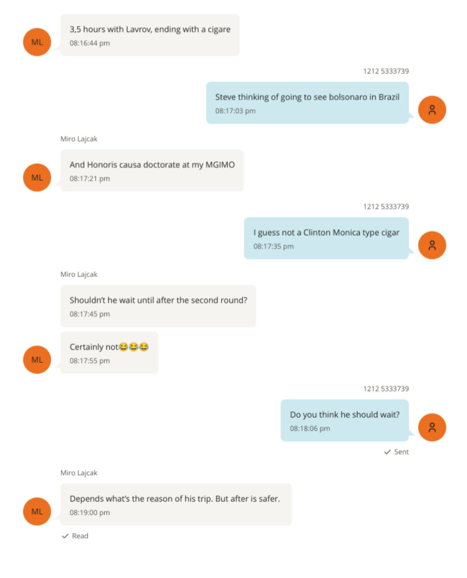Screen dimensions: 467x578
Task: Open the user avatar next to "Do you think he should wait?"
Action: pos(432,427)
